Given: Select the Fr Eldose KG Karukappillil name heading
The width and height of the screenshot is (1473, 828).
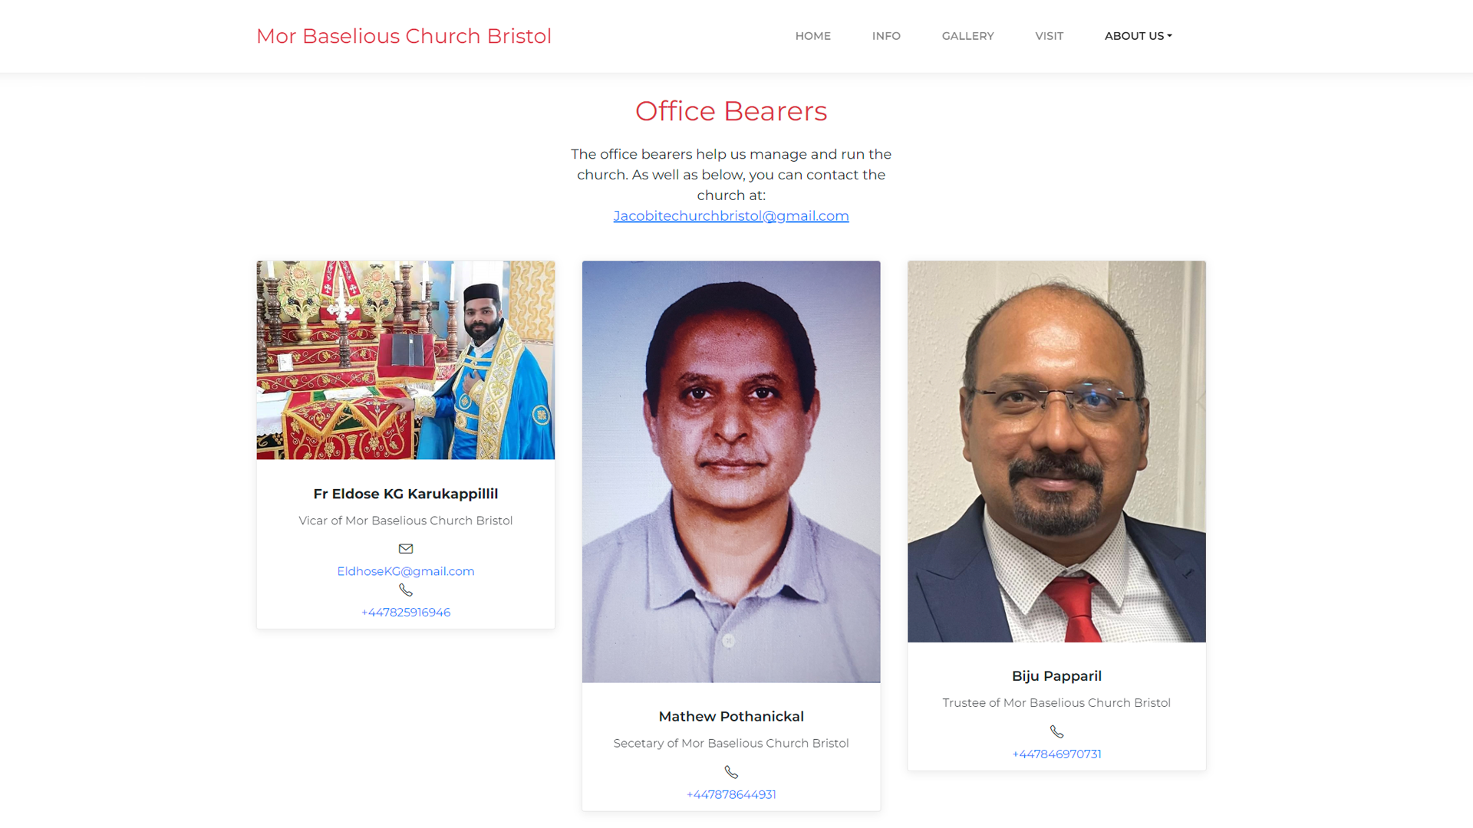Looking at the screenshot, I should 406,494.
